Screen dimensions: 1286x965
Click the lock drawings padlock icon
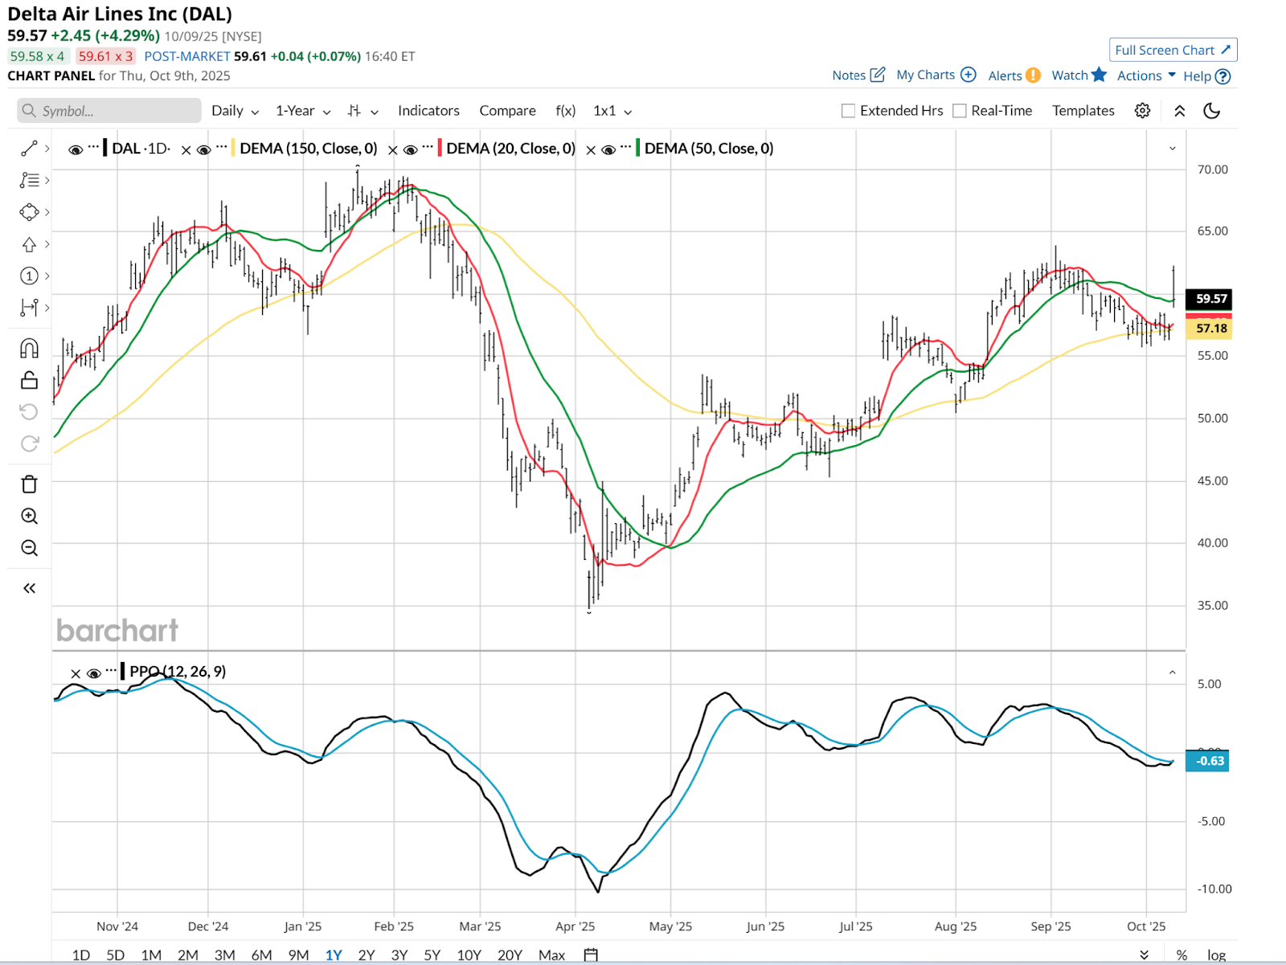pyautogui.click(x=29, y=380)
